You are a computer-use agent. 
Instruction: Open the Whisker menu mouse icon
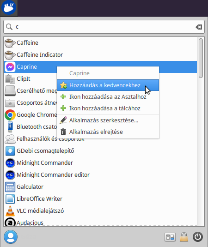[9, 7]
